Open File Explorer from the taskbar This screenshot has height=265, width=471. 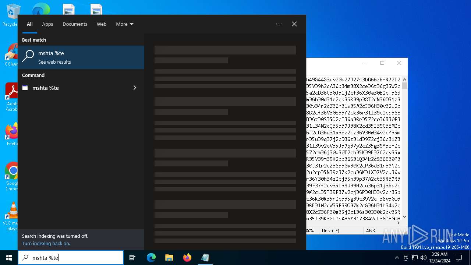pyautogui.click(x=169, y=258)
